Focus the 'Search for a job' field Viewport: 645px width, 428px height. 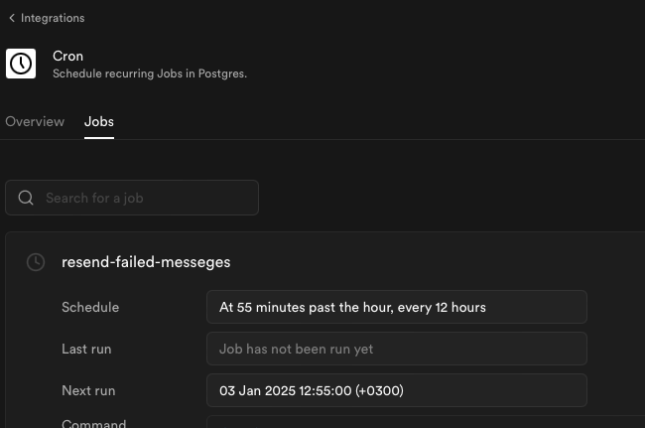[132, 198]
